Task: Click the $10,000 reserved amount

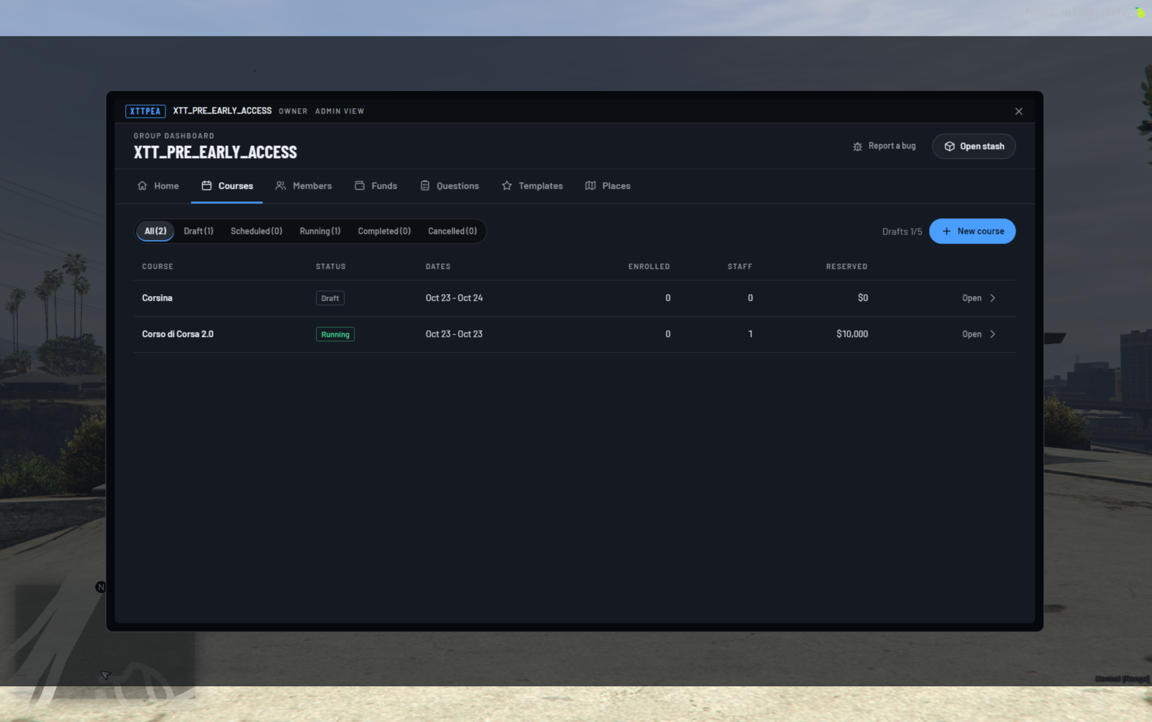Action: (x=852, y=334)
